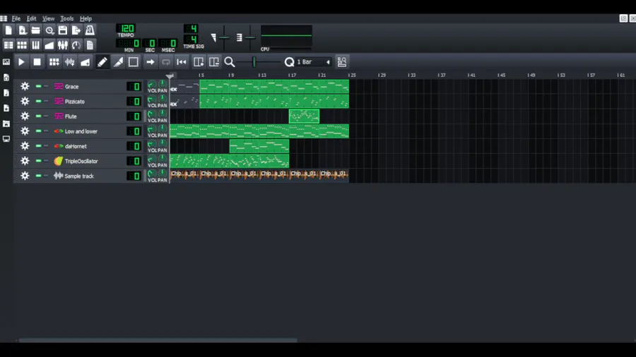Stop song playback
The width and height of the screenshot is (636, 357).
37,62
